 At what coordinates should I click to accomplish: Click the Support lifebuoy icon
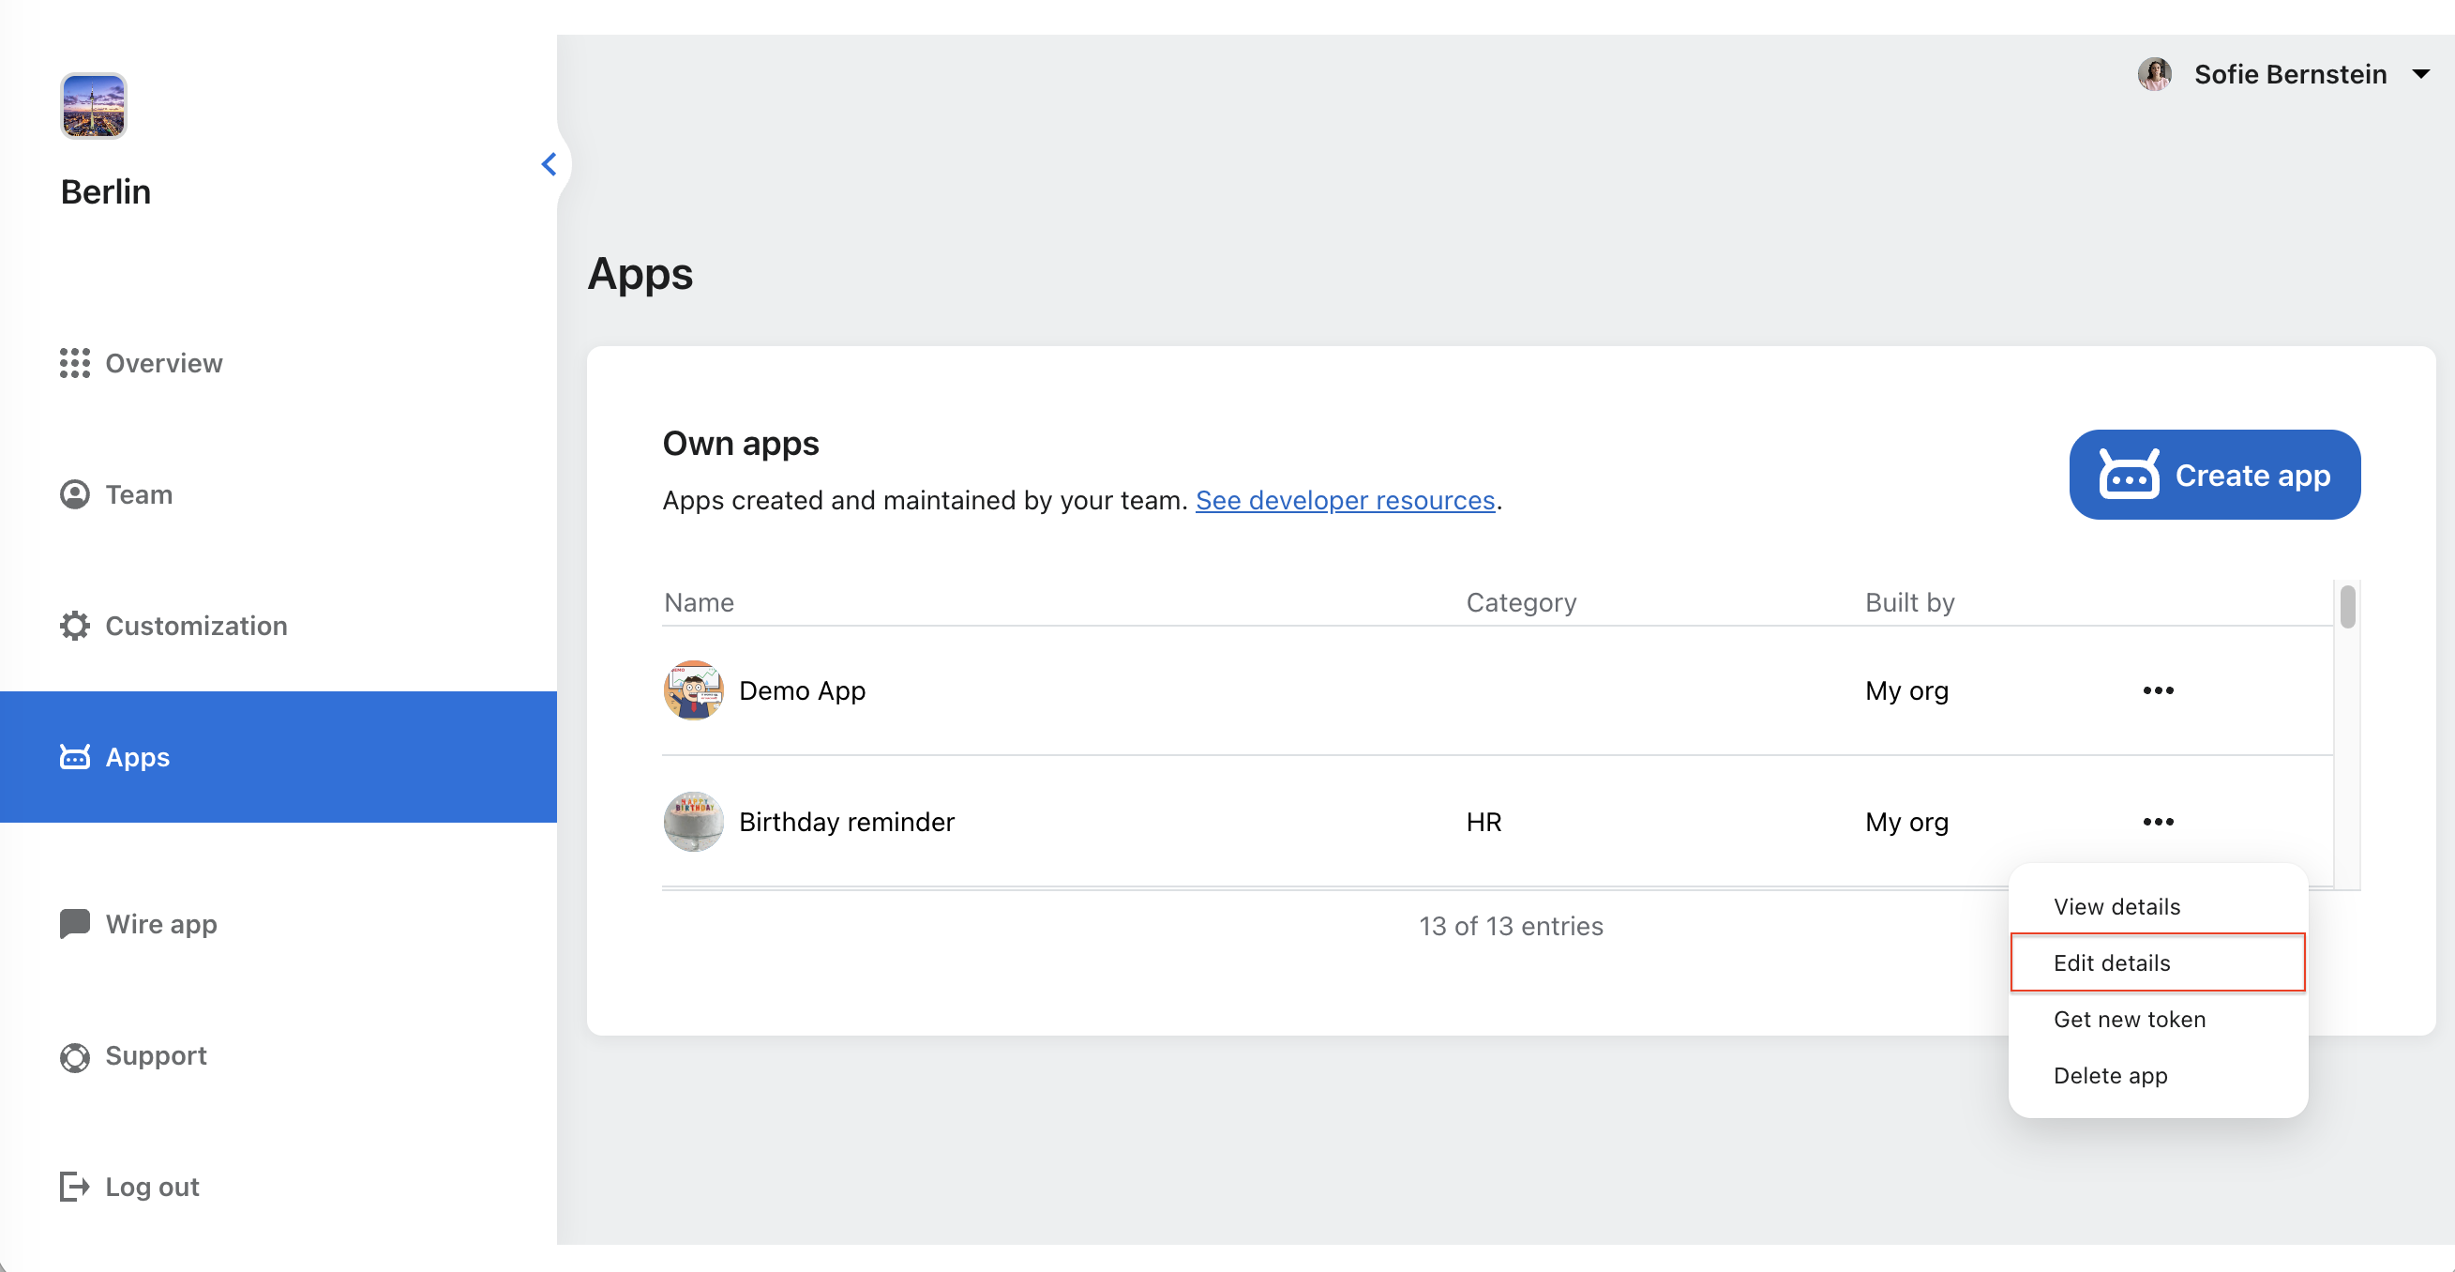[74, 1056]
